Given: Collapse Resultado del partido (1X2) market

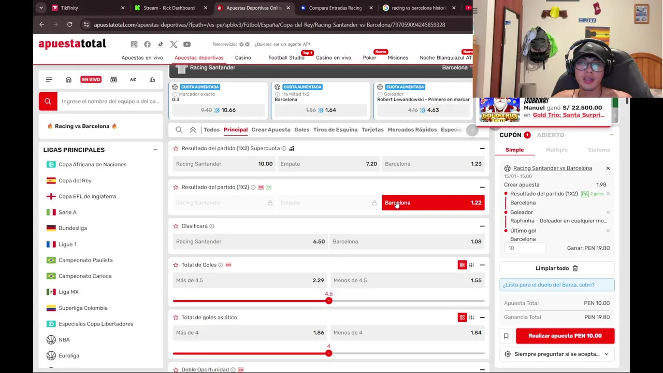Looking at the screenshot, I should pyautogui.click(x=482, y=187).
